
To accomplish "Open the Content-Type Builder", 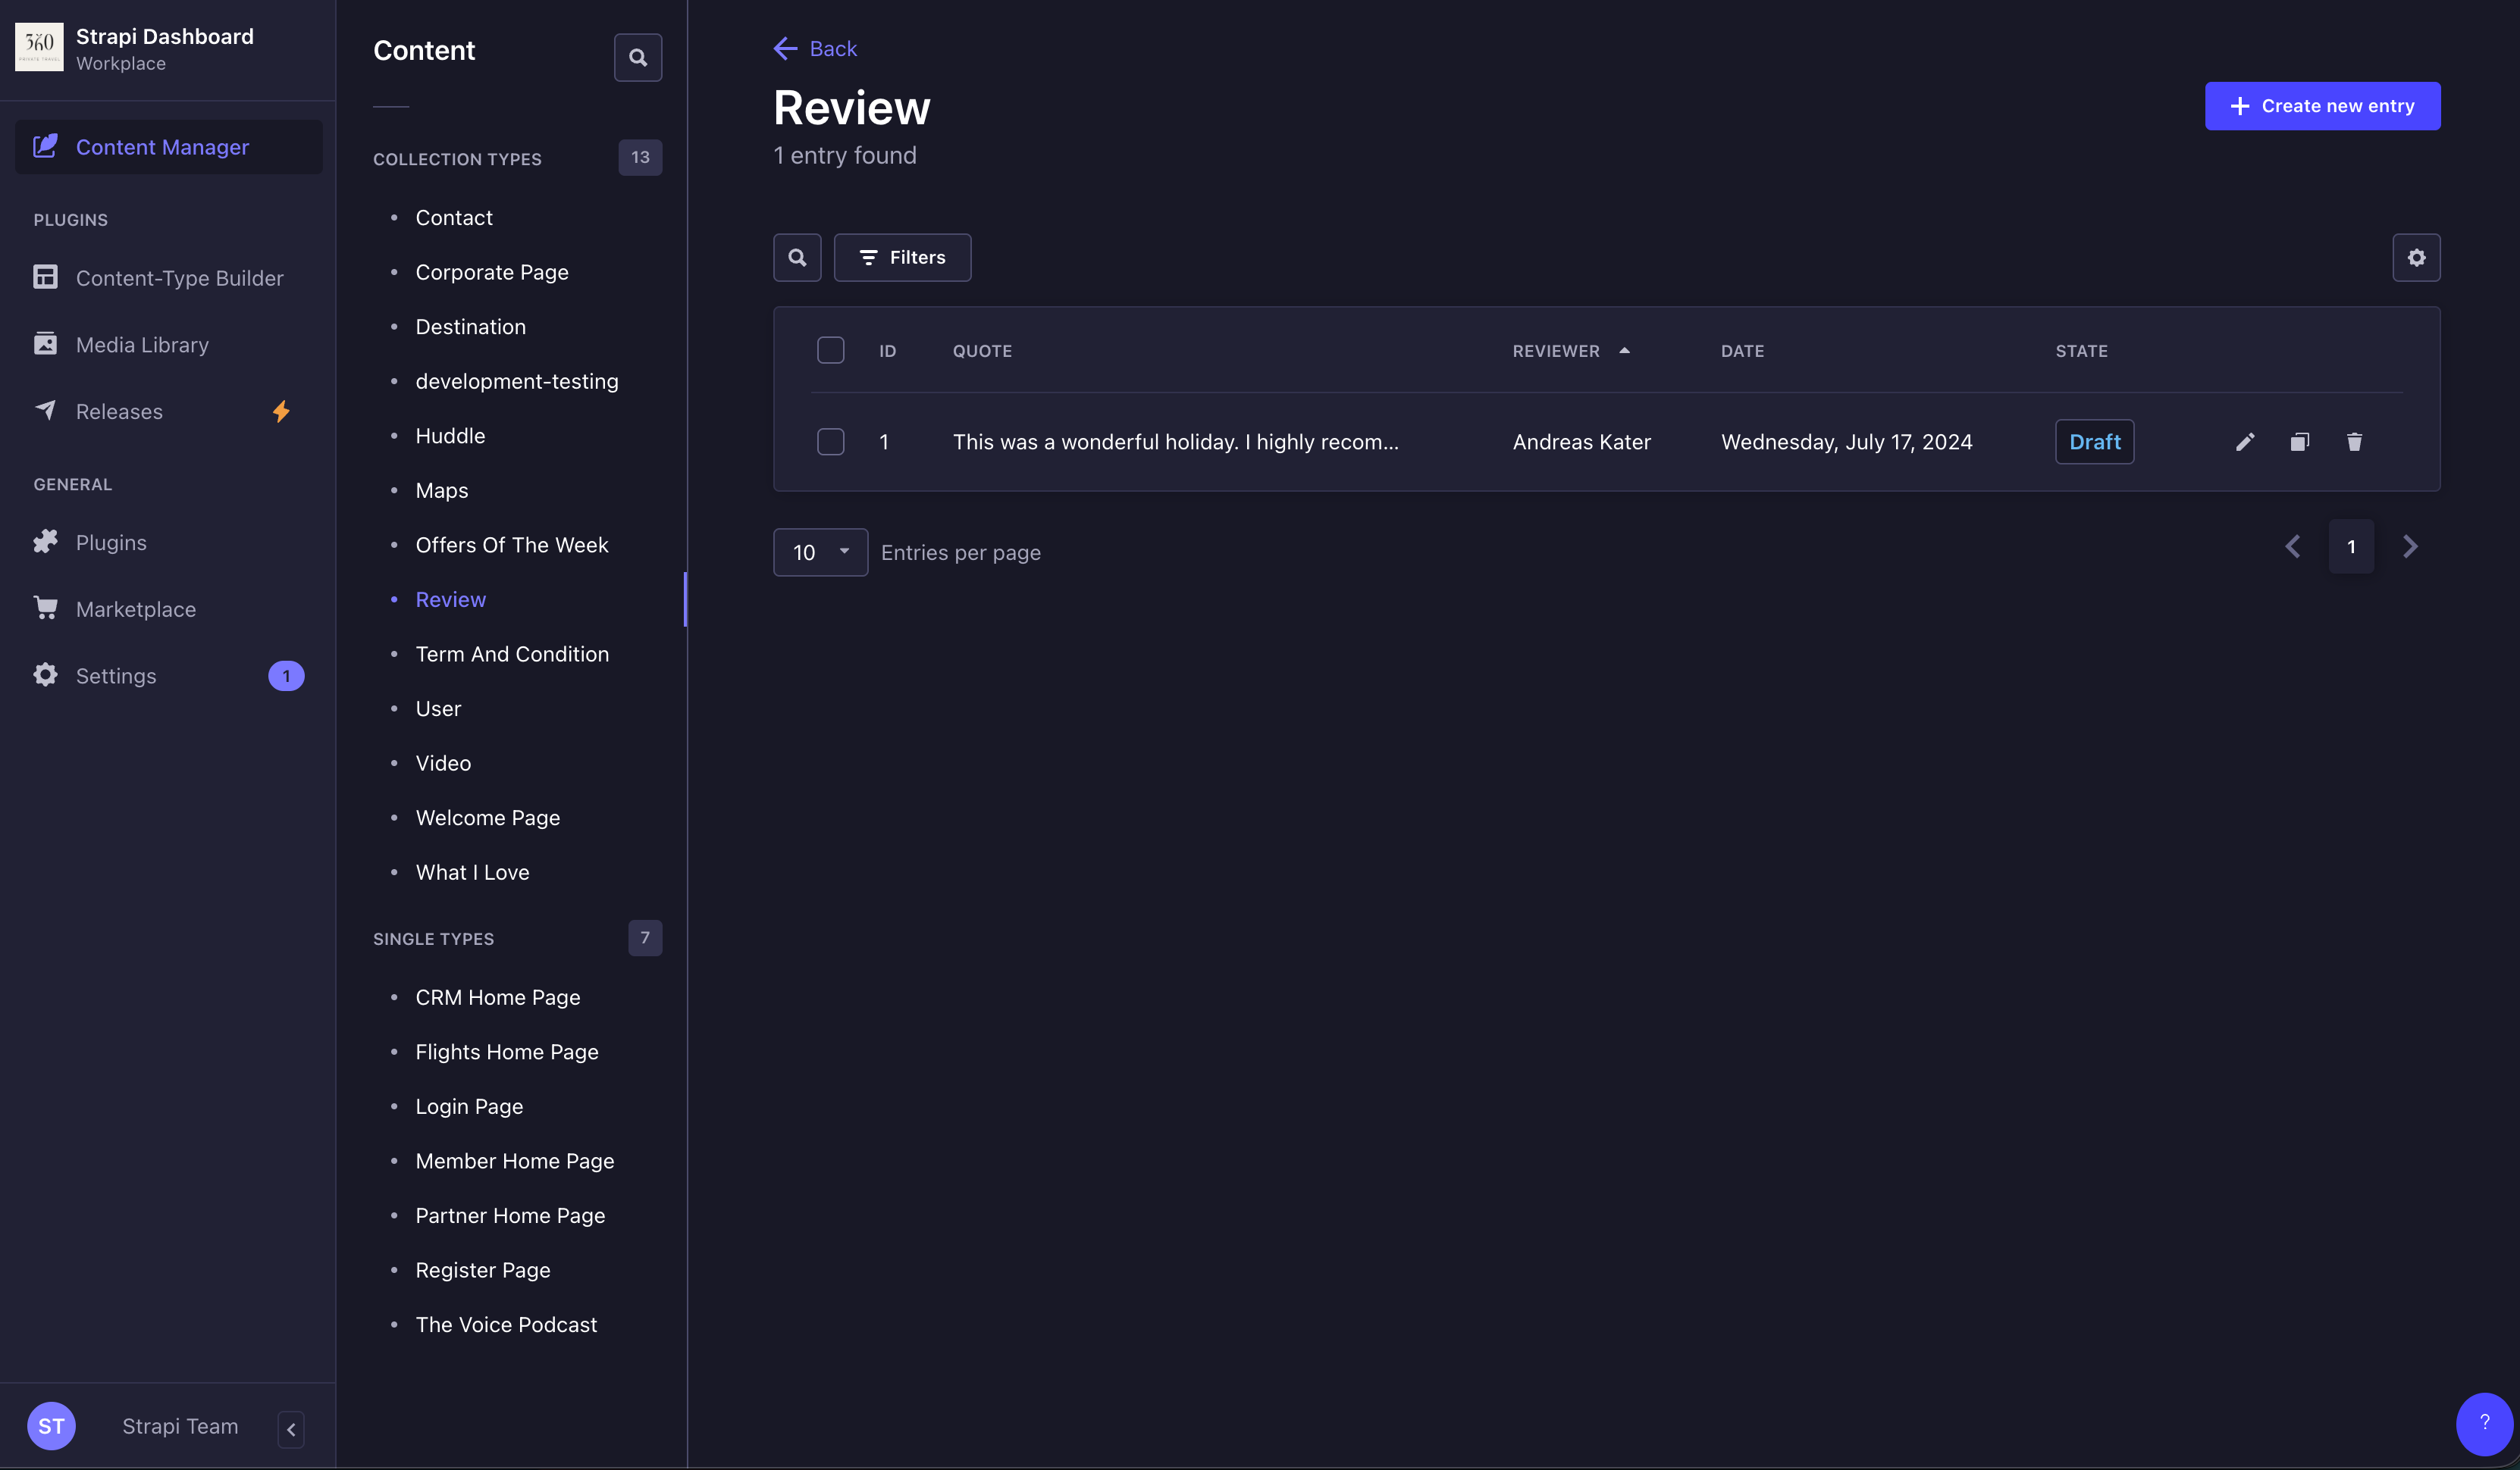I will point(179,278).
